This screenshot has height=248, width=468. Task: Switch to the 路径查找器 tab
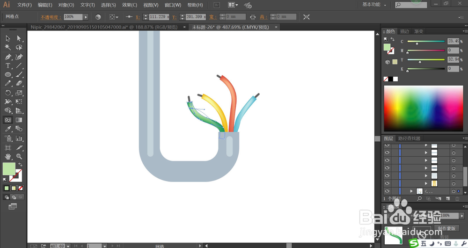(409, 138)
